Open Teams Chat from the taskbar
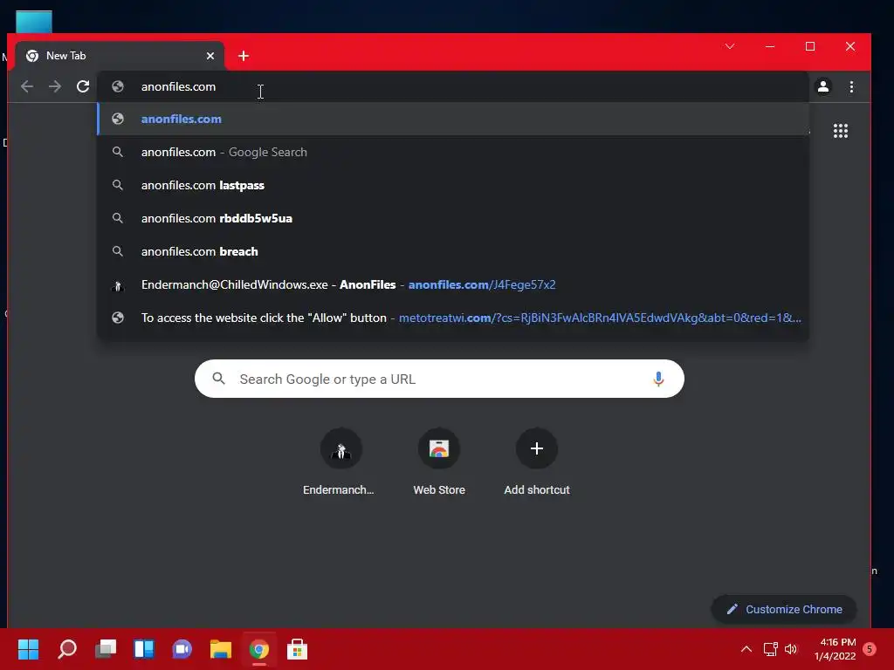The height and width of the screenshot is (670, 894). coord(182,649)
